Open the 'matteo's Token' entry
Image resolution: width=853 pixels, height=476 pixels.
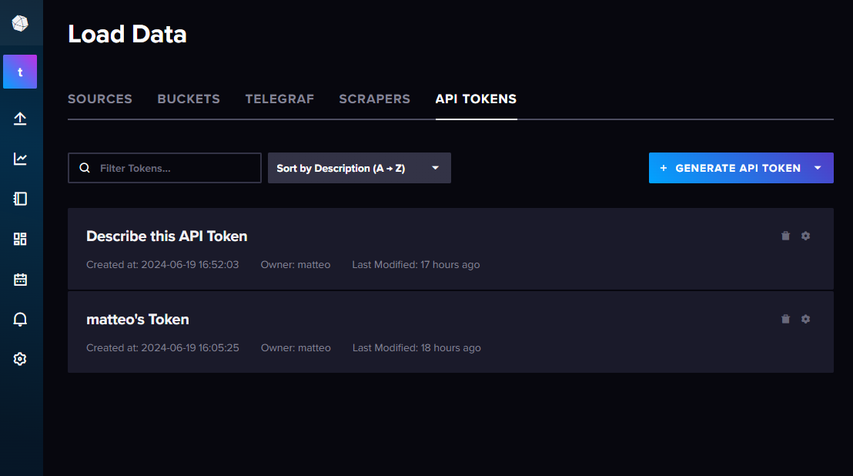point(138,320)
